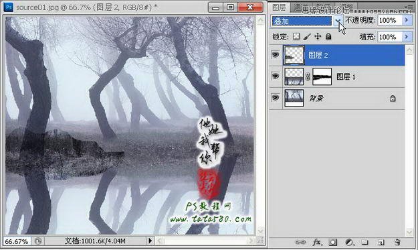Select the layer named 图层 2
The image size is (418, 250).
click(318, 55)
